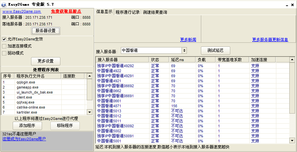The width and height of the screenshot is (297, 152).
Task: Select server 中国香港0661
Action: (193, 101)
